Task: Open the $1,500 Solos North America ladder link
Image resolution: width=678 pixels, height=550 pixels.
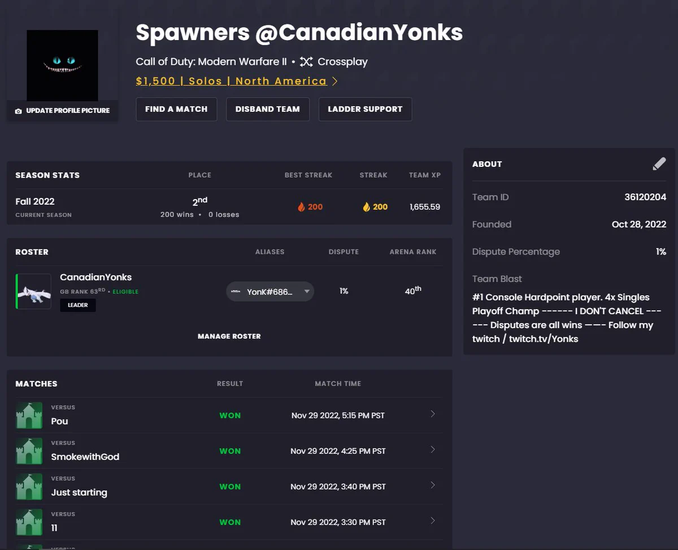Action: click(231, 81)
